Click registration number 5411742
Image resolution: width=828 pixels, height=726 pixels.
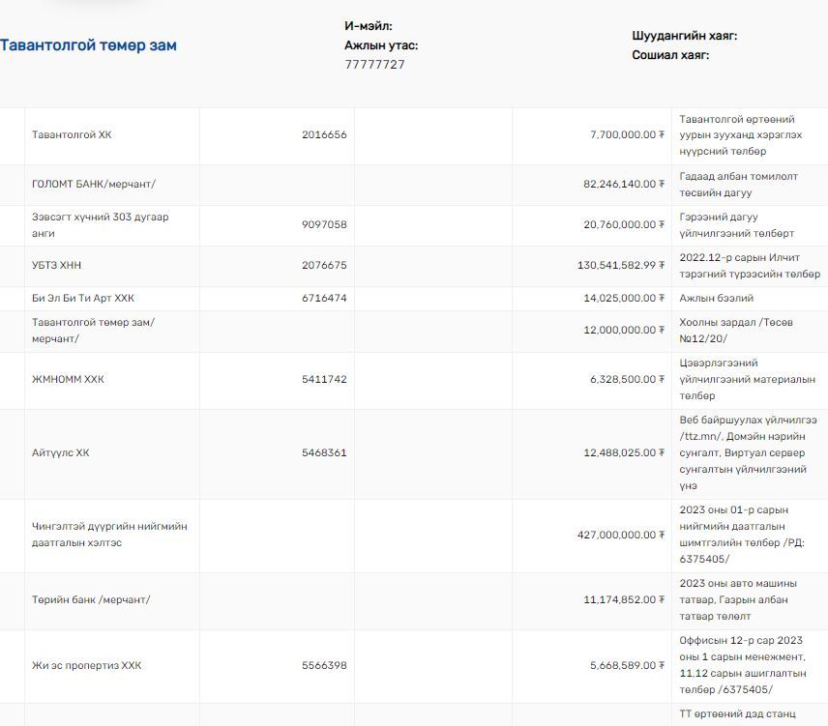[324, 380]
